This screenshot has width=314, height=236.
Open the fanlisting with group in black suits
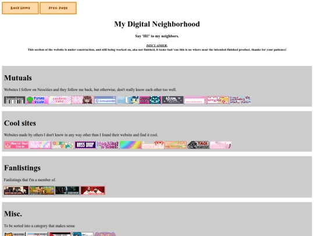[x=16, y=191]
